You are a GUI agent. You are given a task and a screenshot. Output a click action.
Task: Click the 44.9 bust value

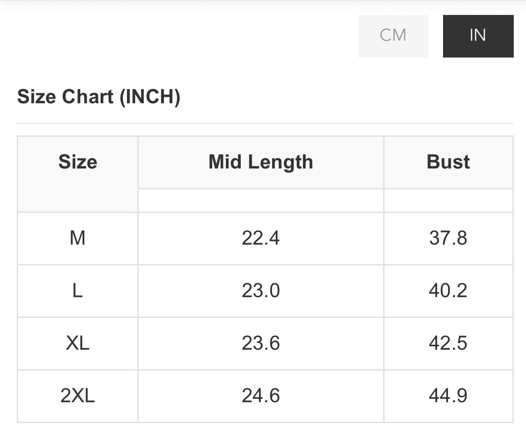click(448, 395)
